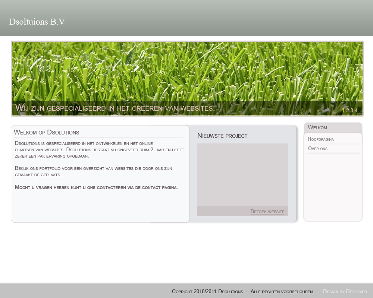Screen dimensions: 373x298
Task: Click the Welkom op Dsolutions heading
Action: [x=47, y=132]
